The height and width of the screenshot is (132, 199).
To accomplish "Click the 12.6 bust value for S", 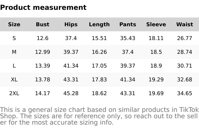I will pyautogui.click(x=42, y=38).
